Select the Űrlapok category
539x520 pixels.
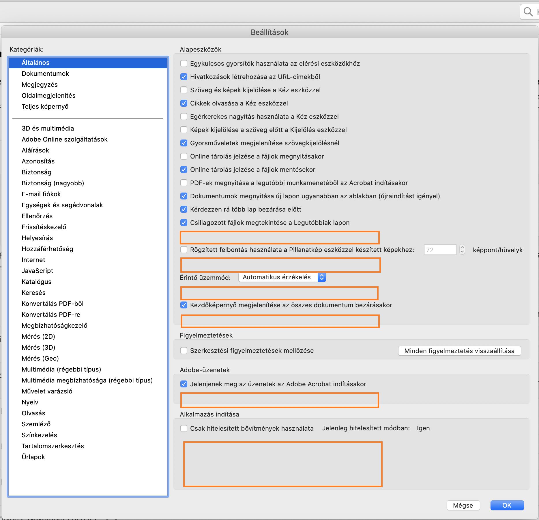pos(33,457)
